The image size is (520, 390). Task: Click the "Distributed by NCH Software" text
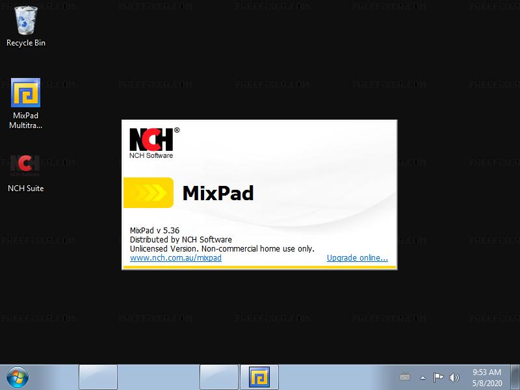181,239
